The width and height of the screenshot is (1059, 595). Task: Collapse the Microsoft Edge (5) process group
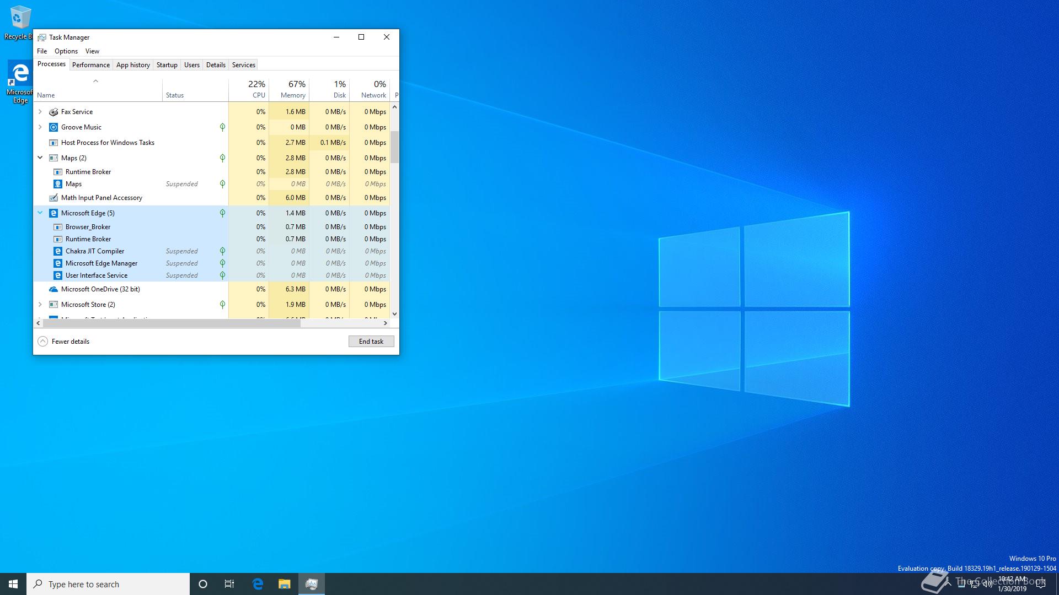click(x=40, y=213)
